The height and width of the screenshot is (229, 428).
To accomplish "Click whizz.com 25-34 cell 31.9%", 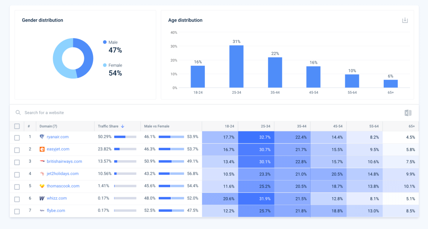I will [256, 199].
